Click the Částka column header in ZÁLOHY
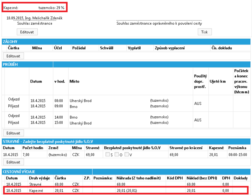This screenshot has width=252, height=195. (14, 48)
